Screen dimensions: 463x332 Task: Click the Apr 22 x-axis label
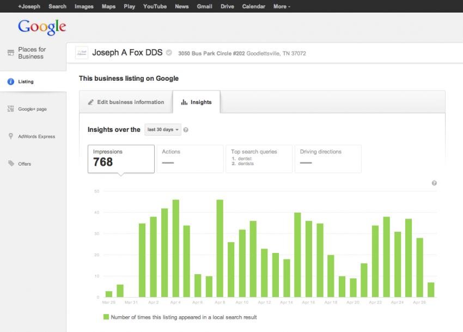pyautogui.click(x=375, y=302)
